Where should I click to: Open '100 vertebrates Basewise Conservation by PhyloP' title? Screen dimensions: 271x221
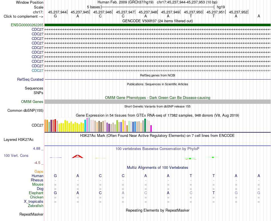click(x=157, y=149)
